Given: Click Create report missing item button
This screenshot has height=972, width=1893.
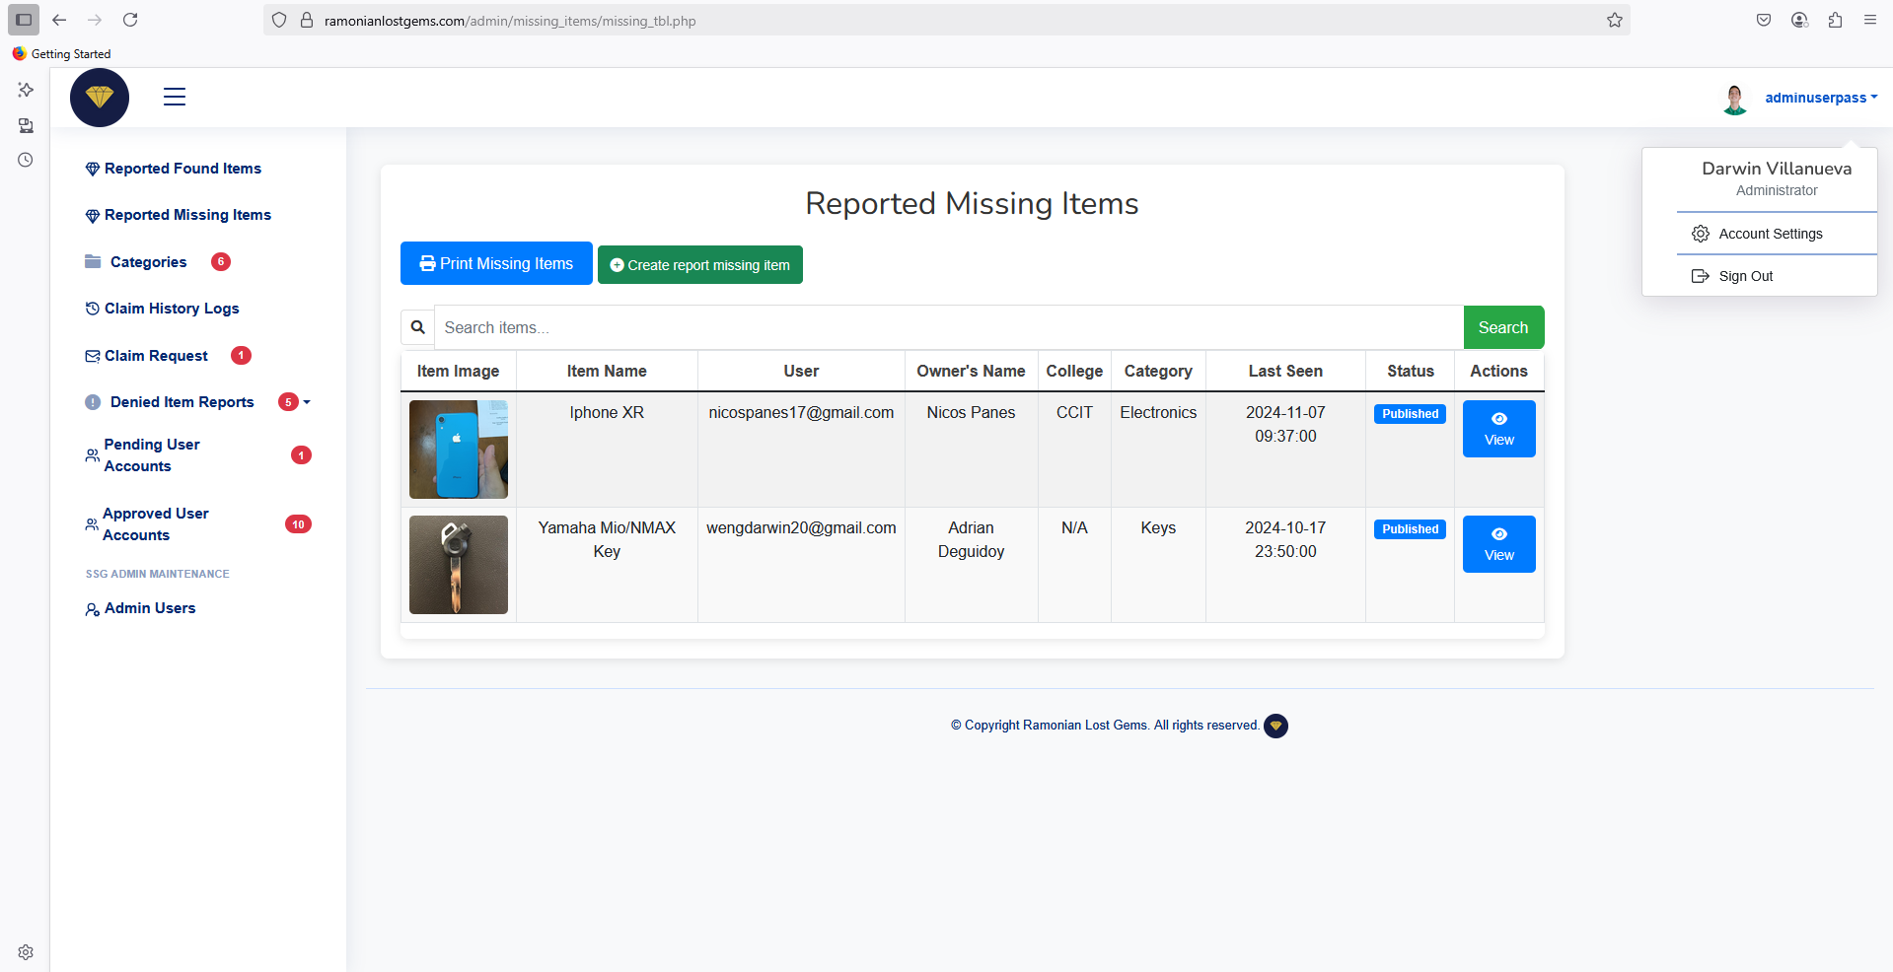Looking at the screenshot, I should coord(699,265).
